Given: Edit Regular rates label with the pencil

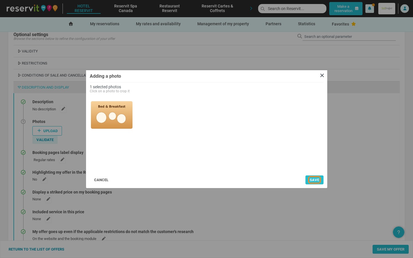Looking at the screenshot, I should [62, 160].
